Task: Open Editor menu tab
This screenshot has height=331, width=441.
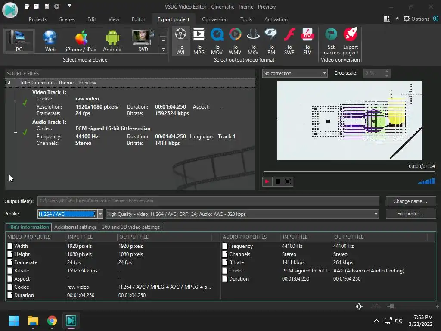Action: [x=138, y=19]
